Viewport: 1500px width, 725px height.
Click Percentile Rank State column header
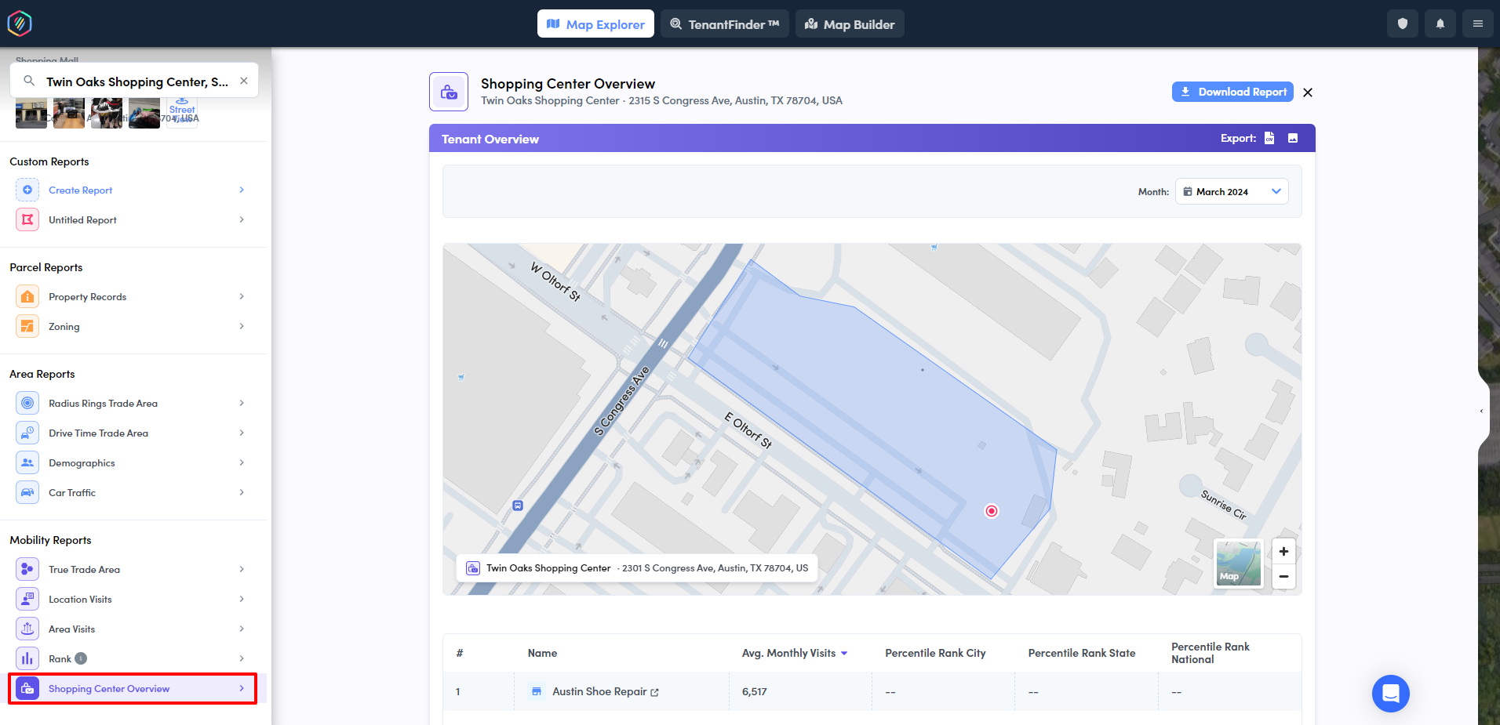(1082, 653)
